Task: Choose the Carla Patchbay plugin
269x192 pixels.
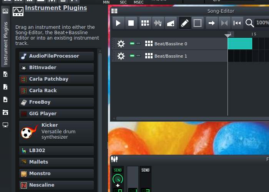Action: coord(56,79)
